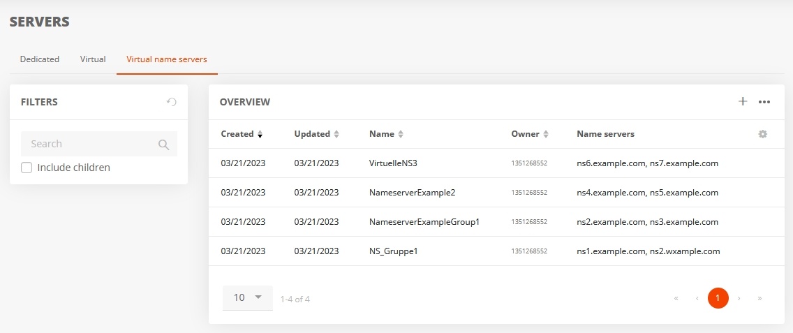Click ns2.example.com, ns3.example.com cell
Image resolution: width=793 pixels, height=333 pixels.
click(x=647, y=222)
